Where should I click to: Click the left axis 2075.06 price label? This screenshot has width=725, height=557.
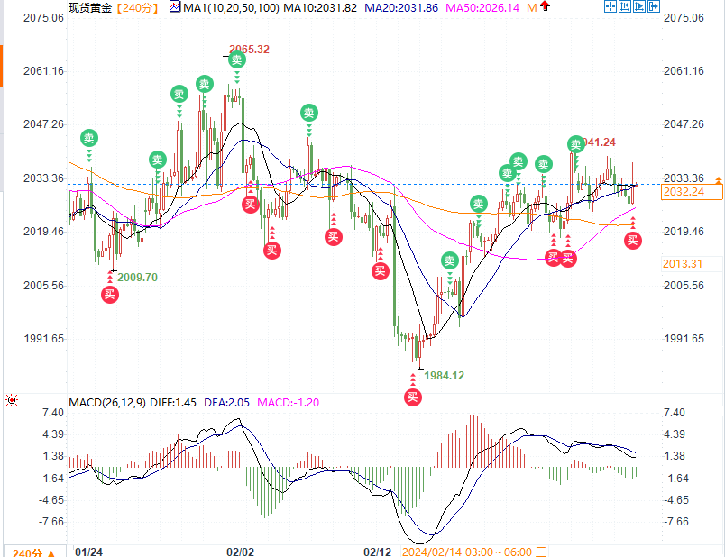43,18
